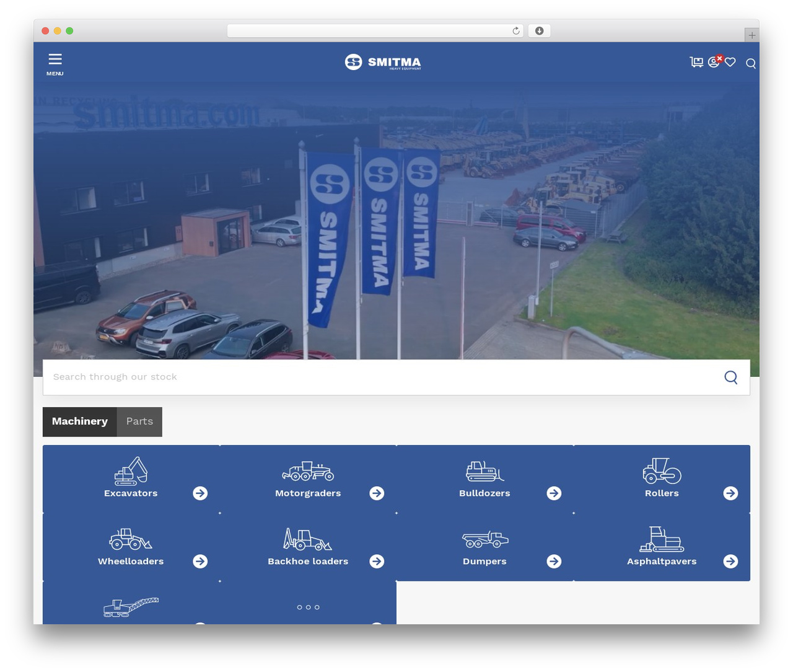Click the browser address bar
The height and width of the screenshot is (672, 793).
(x=375, y=31)
